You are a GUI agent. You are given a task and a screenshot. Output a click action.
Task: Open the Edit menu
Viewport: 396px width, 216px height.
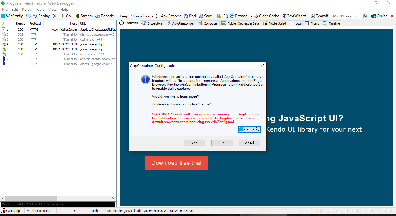(x=15, y=9)
